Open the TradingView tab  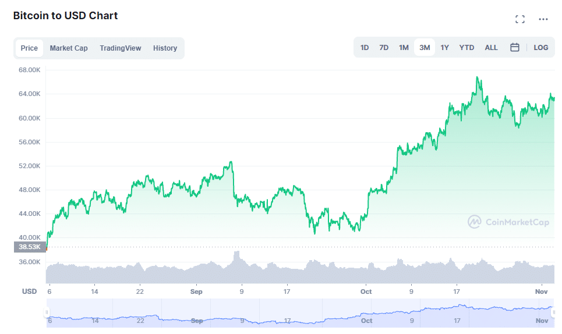(x=121, y=48)
